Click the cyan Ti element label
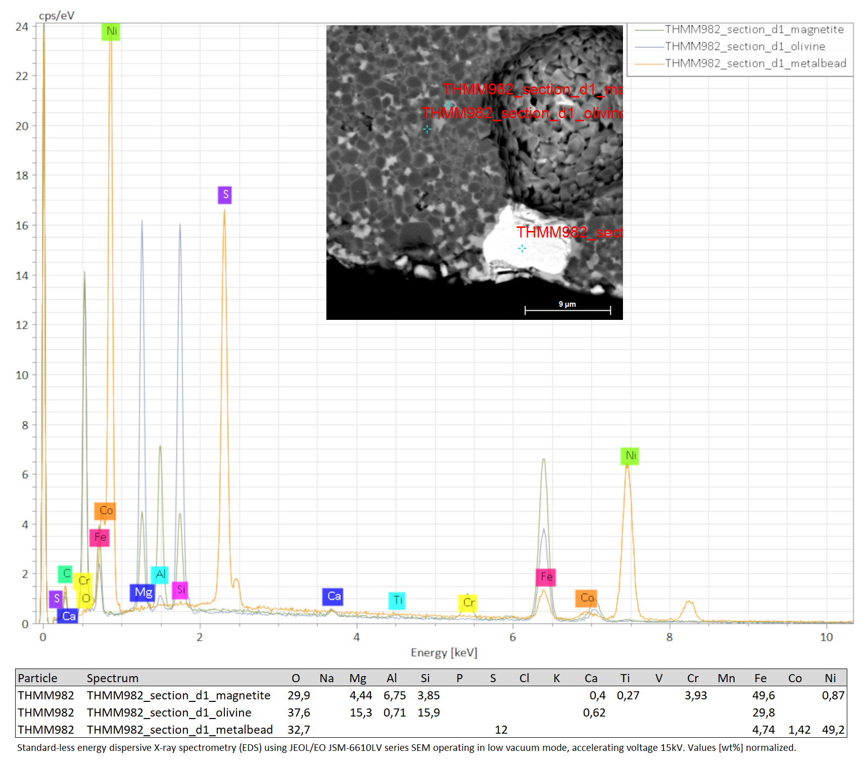This screenshot has height=761, width=866. coord(397,600)
